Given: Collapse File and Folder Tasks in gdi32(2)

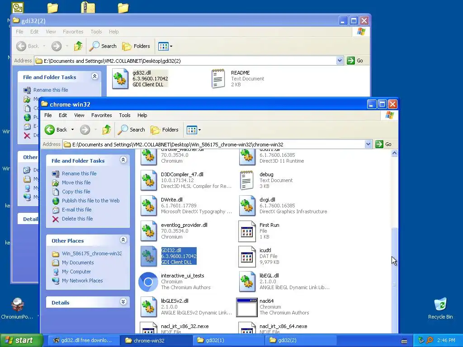Looking at the screenshot, I should pyautogui.click(x=94, y=76).
